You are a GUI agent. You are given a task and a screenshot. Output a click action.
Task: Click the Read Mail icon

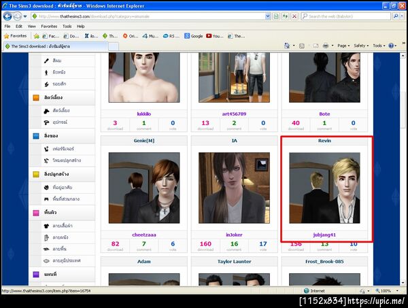tap(316, 46)
